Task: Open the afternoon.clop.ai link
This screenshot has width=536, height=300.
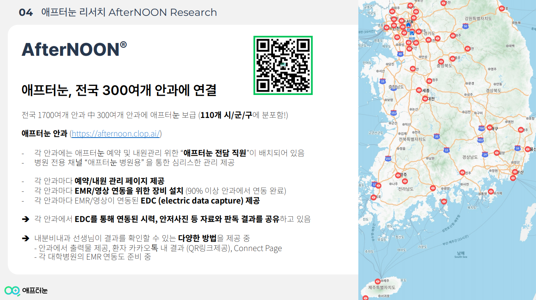Action: pyautogui.click(x=116, y=133)
